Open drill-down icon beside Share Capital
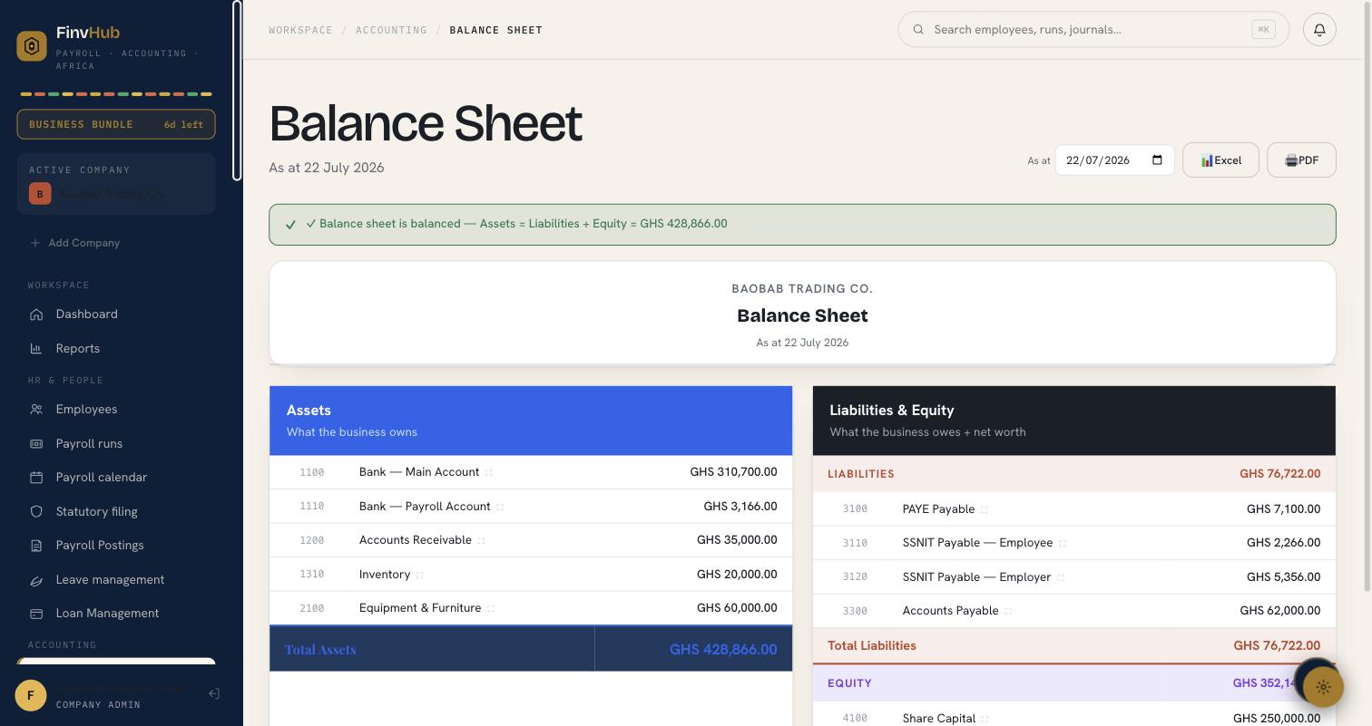Viewport: 1372px width, 726px height. point(985,720)
